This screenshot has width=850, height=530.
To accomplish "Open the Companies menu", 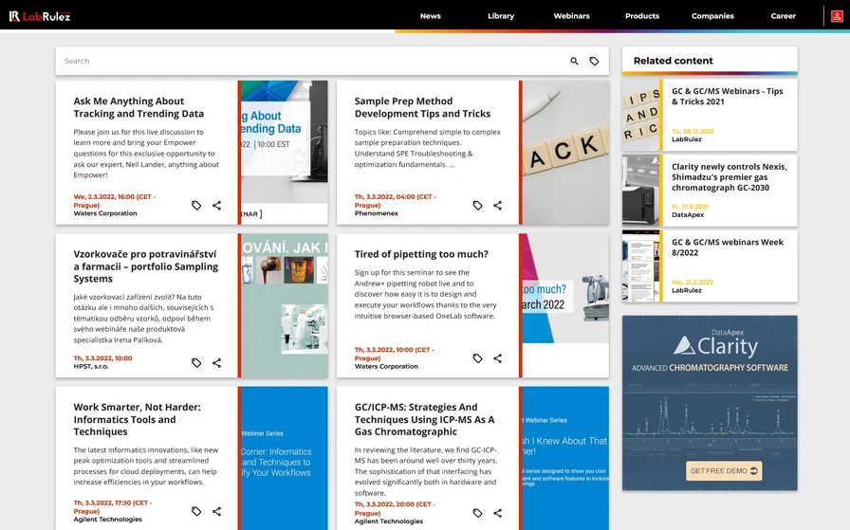I will [x=712, y=16].
